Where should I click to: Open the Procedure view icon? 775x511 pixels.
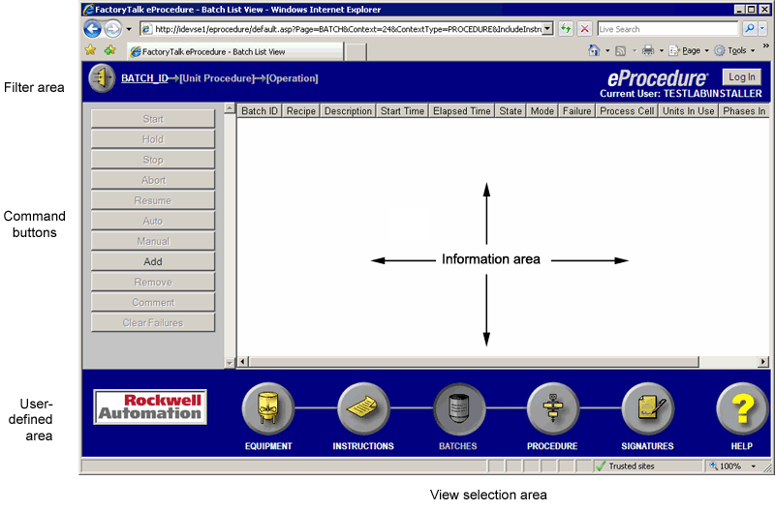coord(553,408)
